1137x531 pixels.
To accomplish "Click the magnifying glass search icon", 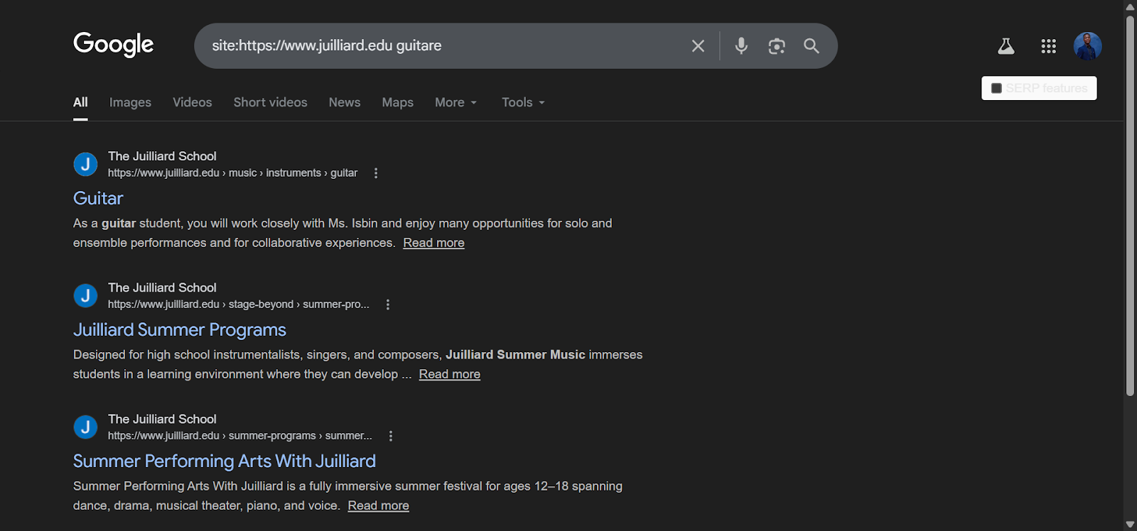I will coord(812,46).
